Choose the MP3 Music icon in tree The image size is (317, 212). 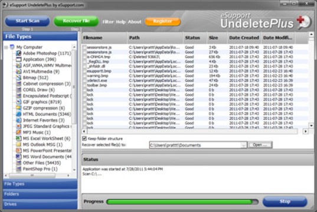pos(19,132)
